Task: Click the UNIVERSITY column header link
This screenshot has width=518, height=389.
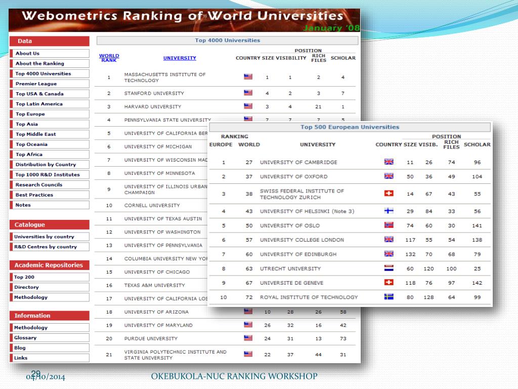Action: (x=180, y=58)
